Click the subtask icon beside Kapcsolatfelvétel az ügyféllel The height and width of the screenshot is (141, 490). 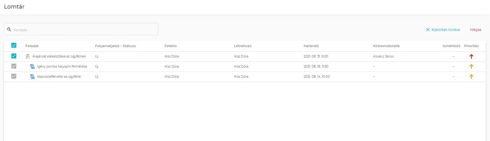click(x=32, y=76)
